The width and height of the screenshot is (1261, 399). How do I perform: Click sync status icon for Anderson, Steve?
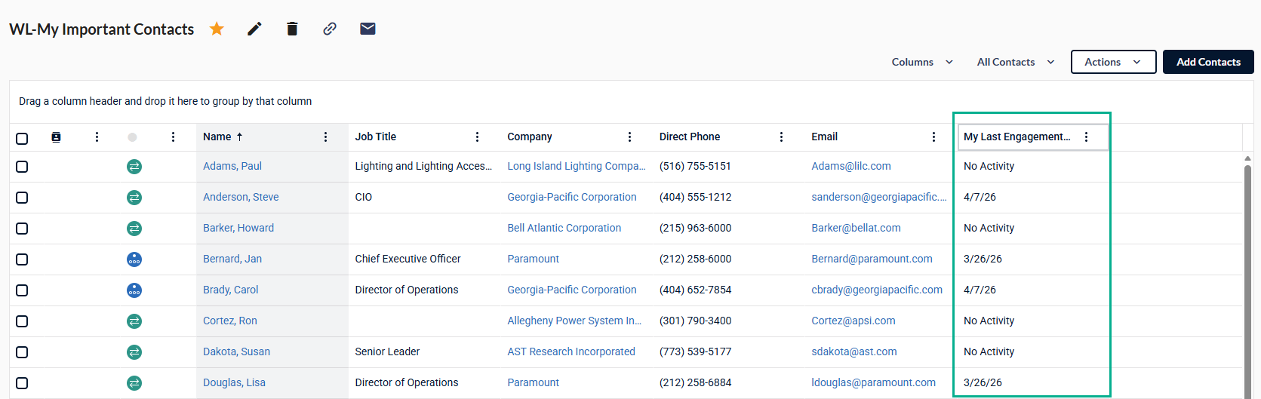[x=134, y=198]
